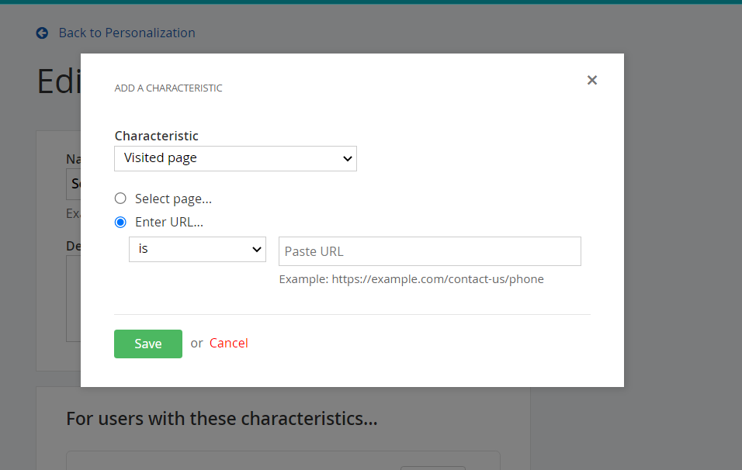Choose the Enter URL radio option

[120, 223]
